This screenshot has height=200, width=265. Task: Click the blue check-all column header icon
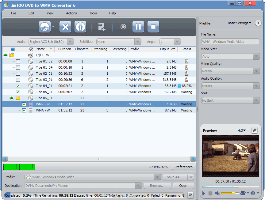point(13,49)
